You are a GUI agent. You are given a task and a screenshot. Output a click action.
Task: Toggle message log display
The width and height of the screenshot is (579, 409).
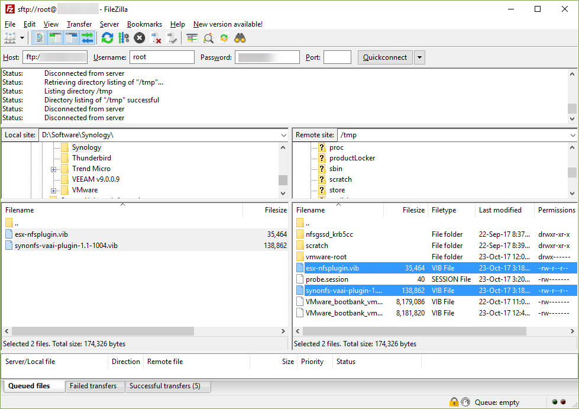[x=40, y=38]
